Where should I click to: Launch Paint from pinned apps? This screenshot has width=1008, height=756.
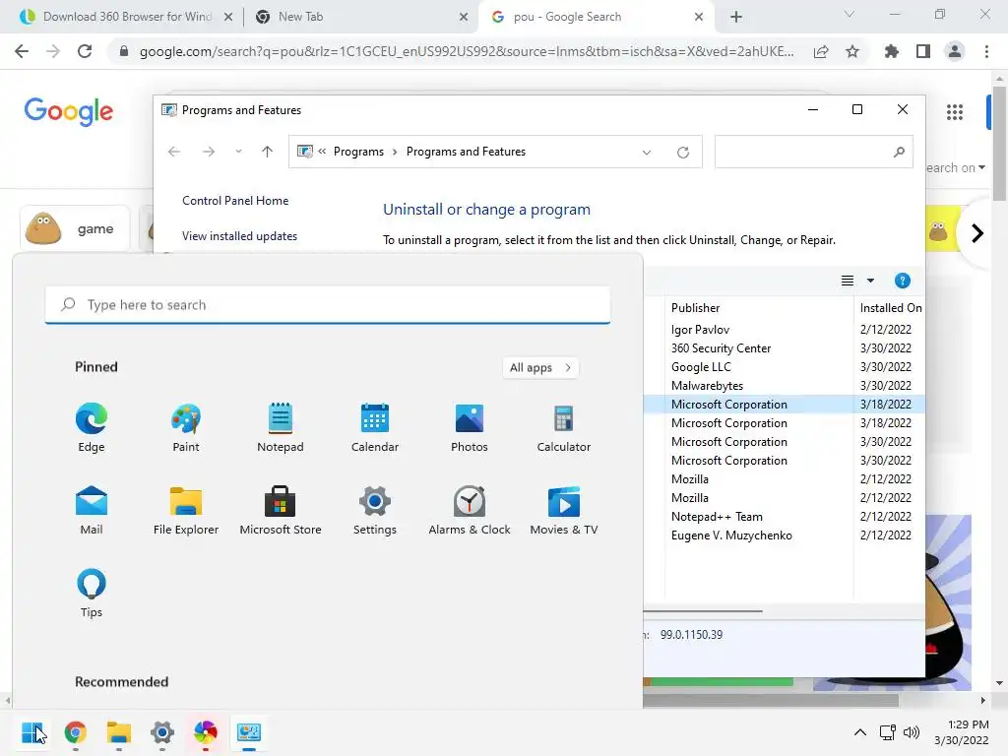point(186,427)
